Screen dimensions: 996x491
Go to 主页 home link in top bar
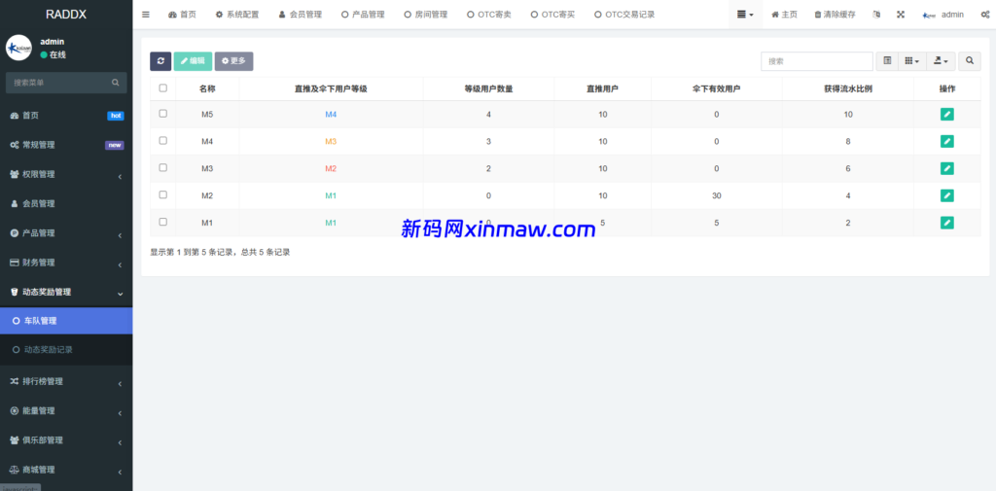click(x=784, y=15)
